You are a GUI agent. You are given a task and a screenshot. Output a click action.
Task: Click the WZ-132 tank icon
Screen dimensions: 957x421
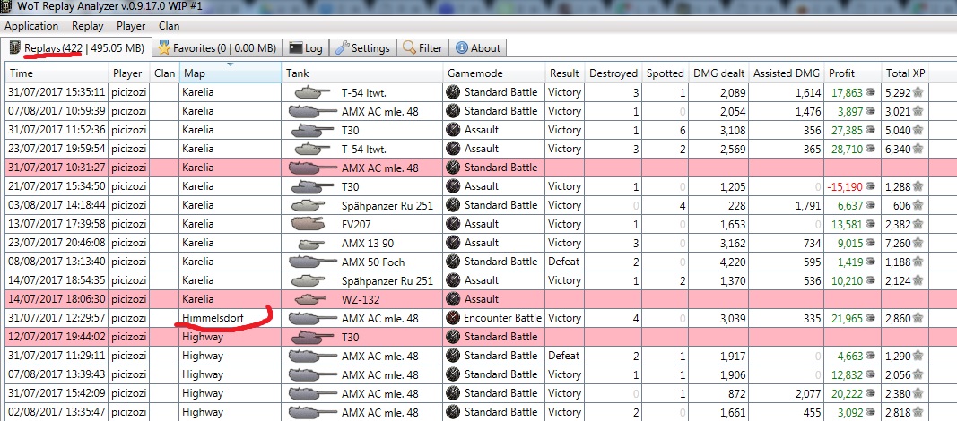pos(312,299)
